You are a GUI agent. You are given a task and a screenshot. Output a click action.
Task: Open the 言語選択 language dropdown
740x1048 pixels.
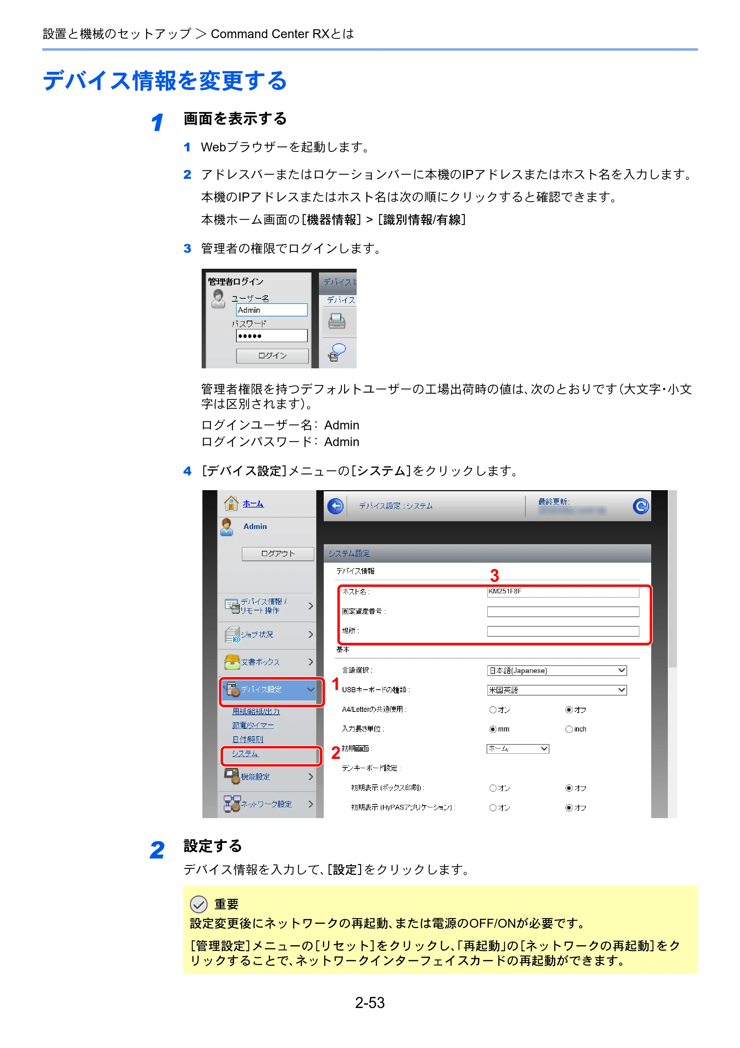tap(556, 670)
